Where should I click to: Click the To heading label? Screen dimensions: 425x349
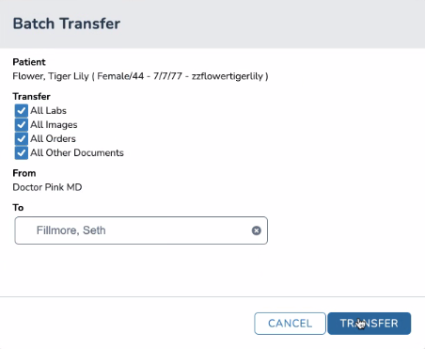18,208
